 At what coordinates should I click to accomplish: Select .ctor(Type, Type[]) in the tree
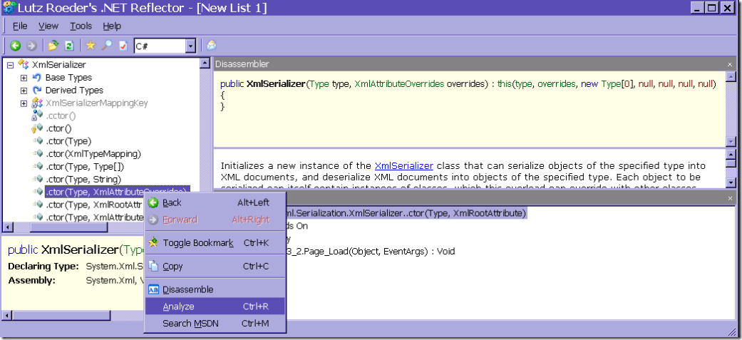[x=85, y=167]
